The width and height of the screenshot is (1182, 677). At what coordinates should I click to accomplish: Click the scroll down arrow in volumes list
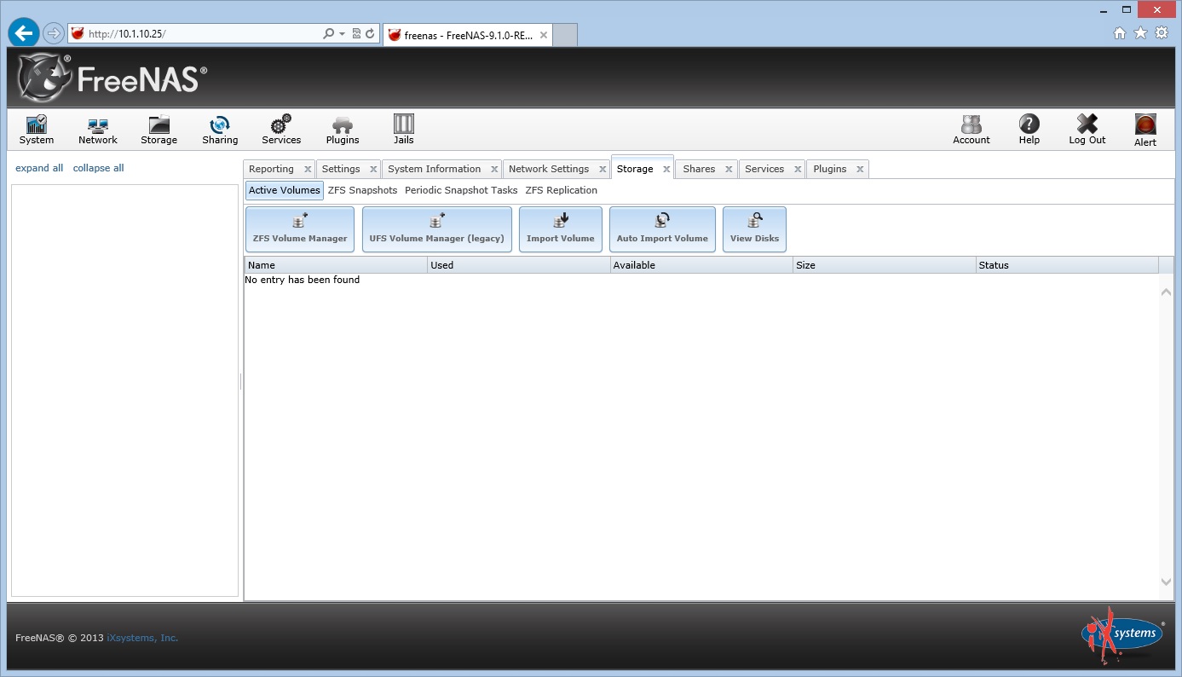[x=1167, y=582]
